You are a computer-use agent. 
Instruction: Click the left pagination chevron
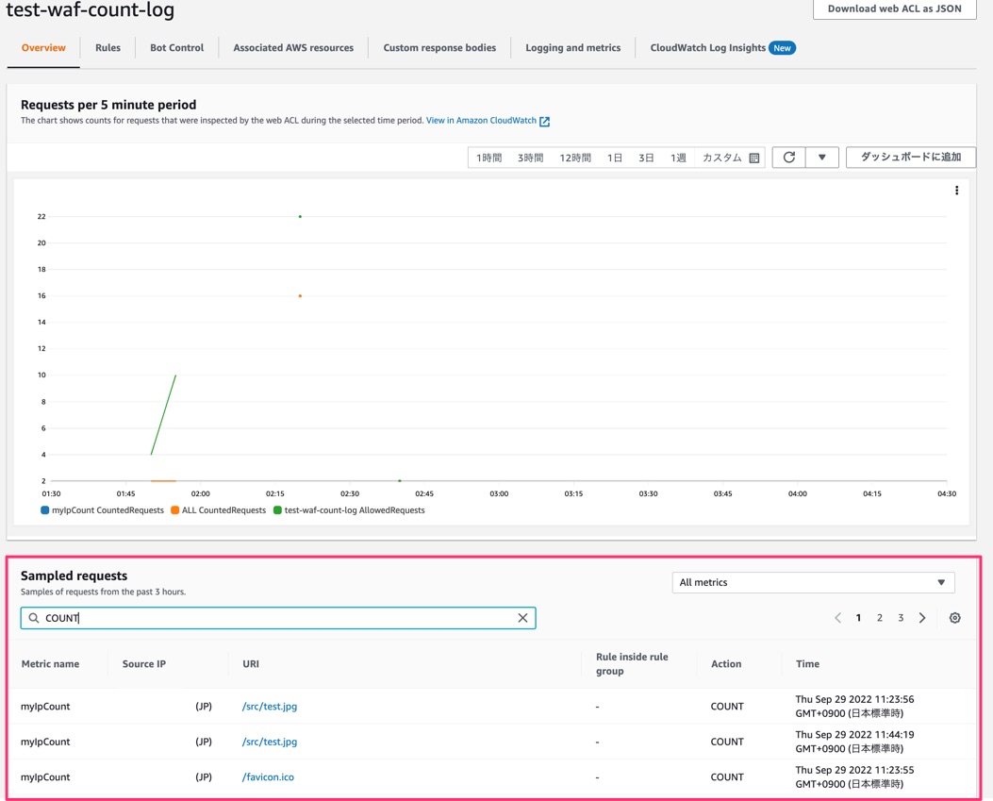[837, 617]
